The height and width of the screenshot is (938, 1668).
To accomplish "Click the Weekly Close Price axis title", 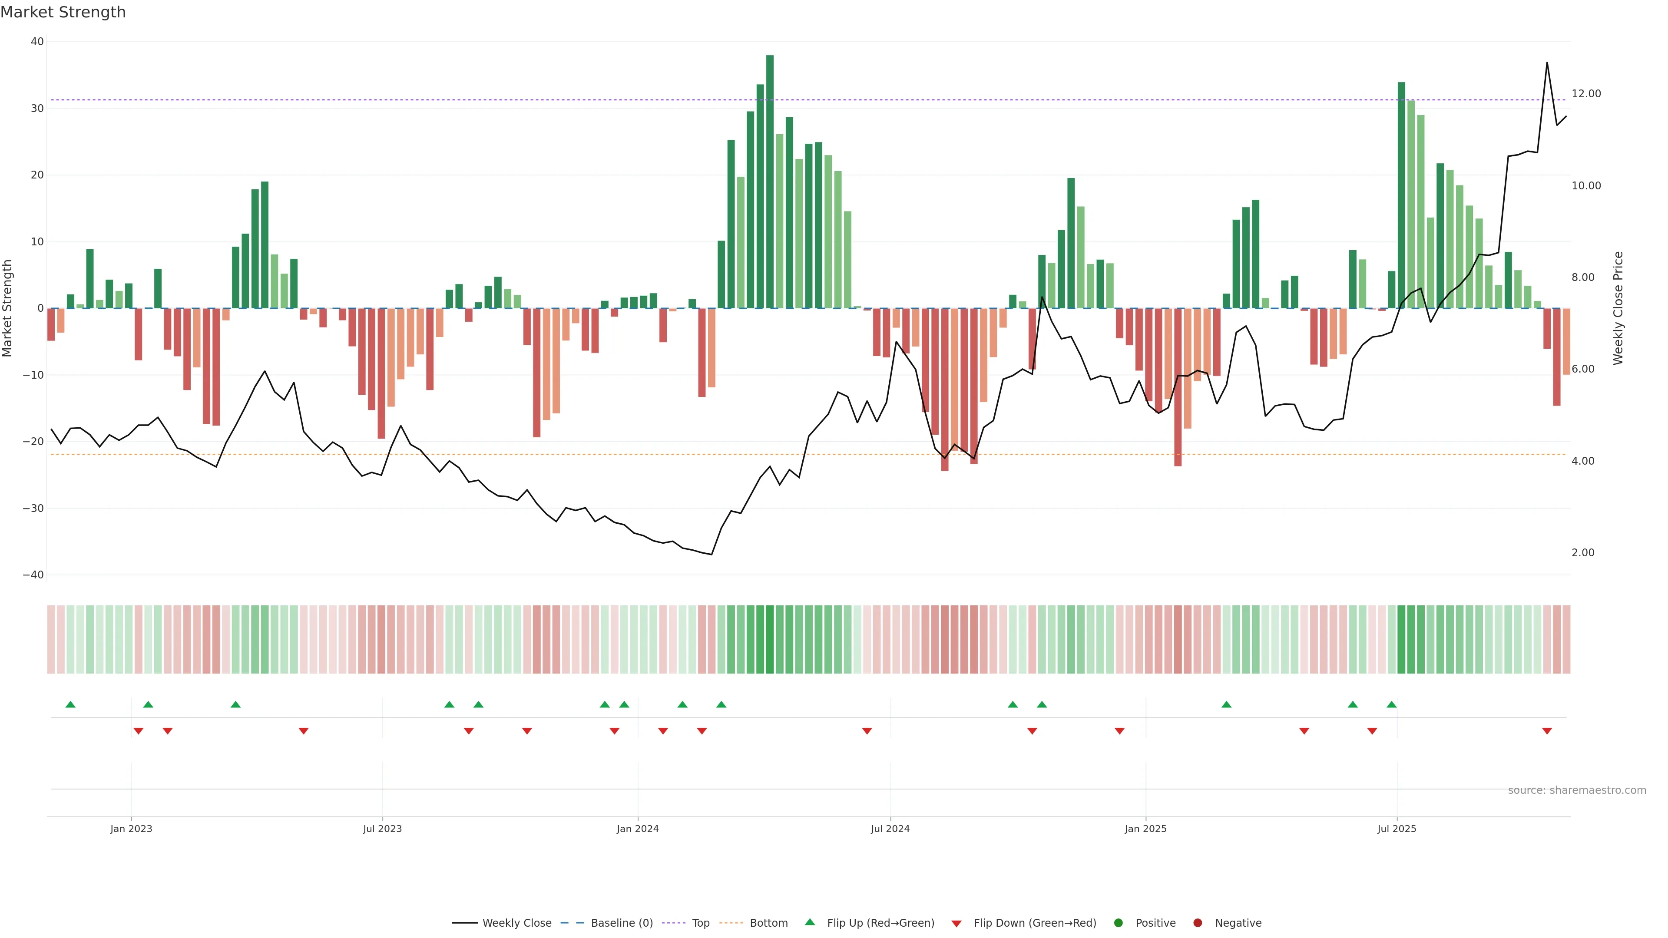I will coord(1618,308).
